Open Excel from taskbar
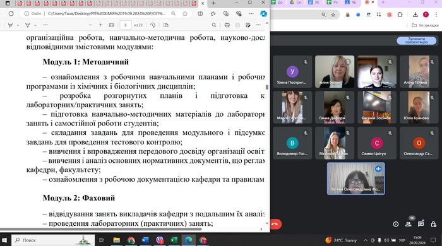This screenshot has height=246, width=442. click(x=174, y=240)
